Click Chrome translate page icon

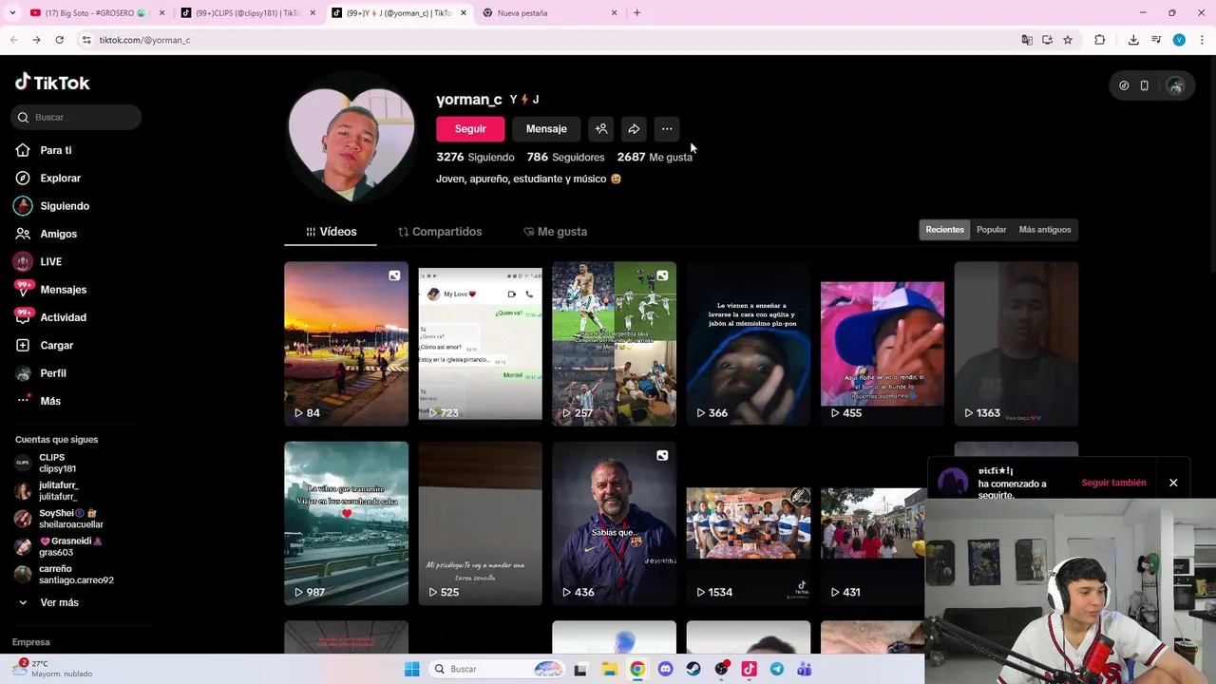coord(1027,40)
